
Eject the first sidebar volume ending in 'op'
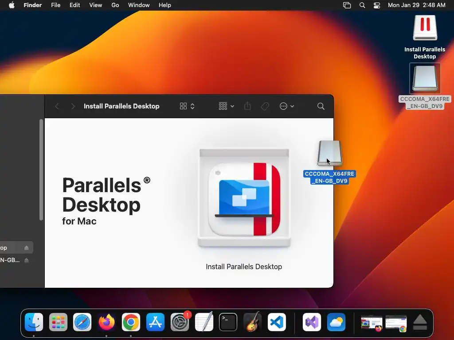tap(26, 248)
